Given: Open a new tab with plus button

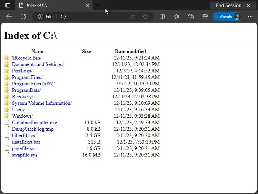Looking at the screenshot, I should tap(98, 5).
